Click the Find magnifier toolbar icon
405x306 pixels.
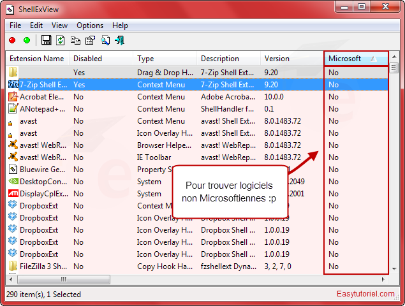pos(105,41)
